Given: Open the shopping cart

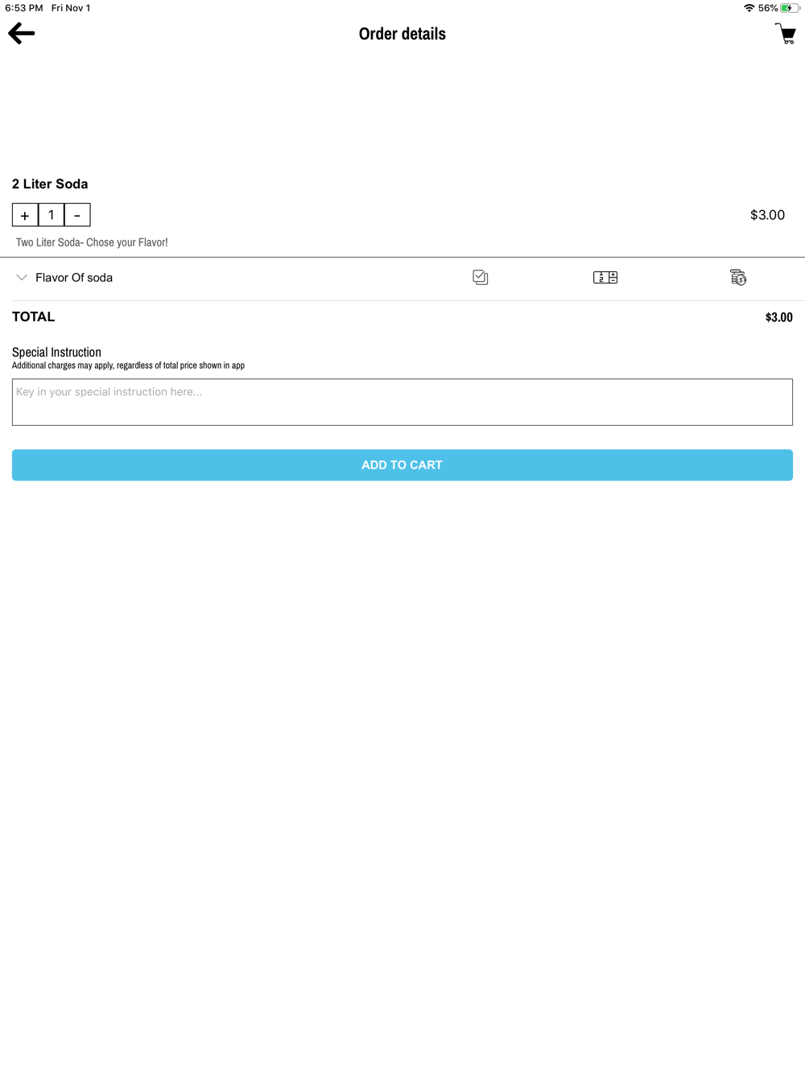Looking at the screenshot, I should [x=785, y=33].
